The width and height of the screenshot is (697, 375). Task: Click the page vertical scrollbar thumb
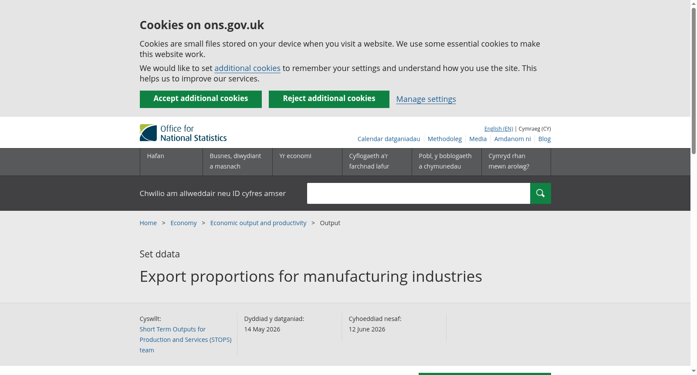[694, 81]
